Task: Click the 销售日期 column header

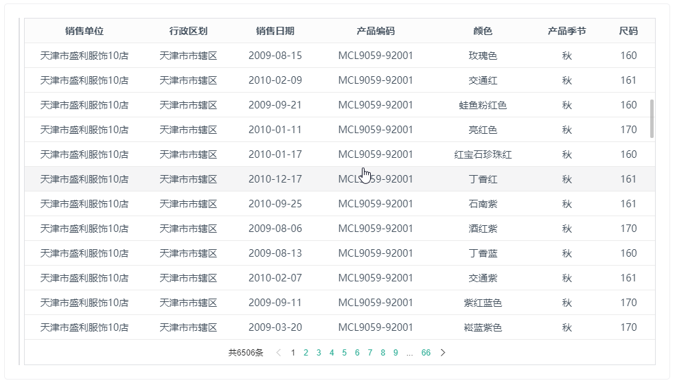Action: tap(275, 31)
